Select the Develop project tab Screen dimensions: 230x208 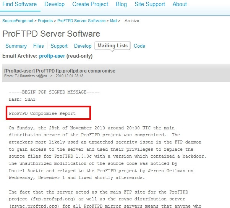83,46
